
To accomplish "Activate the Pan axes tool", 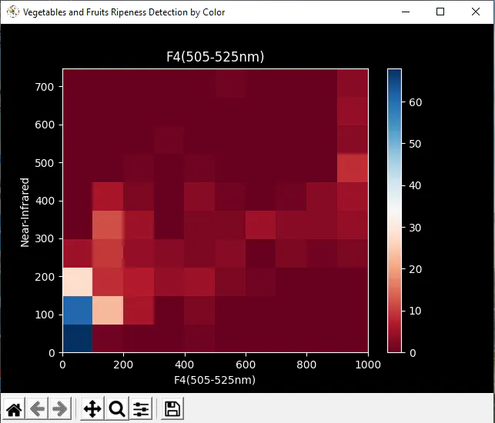I will coord(92,409).
